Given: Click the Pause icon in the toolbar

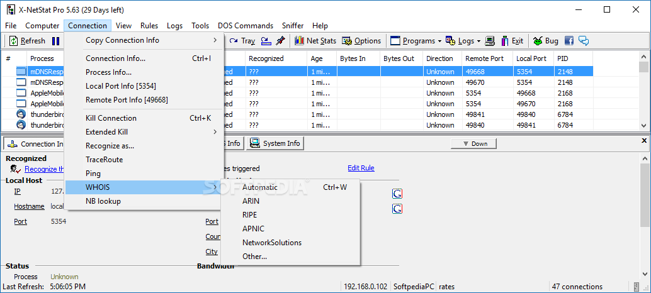Looking at the screenshot, I should [55, 41].
